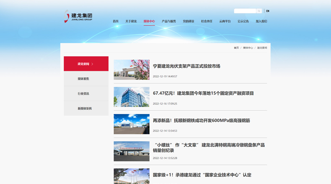Viewport: 331px width, 184px height.
Task: Open the 公示公告 navigation item
Action: pyautogui.click(x=243, y=21)
